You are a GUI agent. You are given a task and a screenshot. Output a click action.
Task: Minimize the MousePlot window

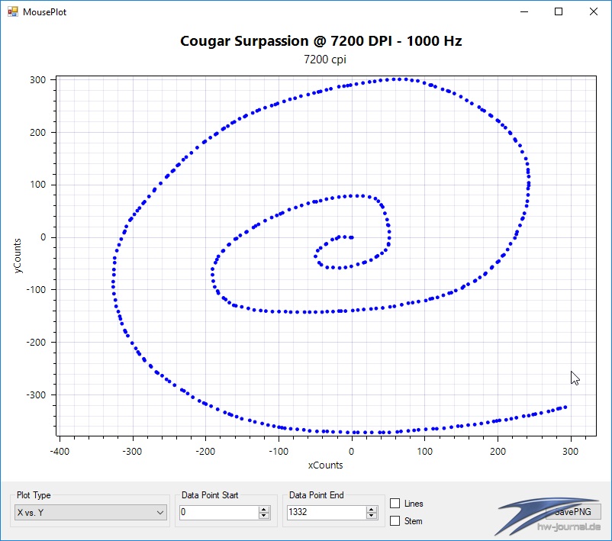pos(524,11)
